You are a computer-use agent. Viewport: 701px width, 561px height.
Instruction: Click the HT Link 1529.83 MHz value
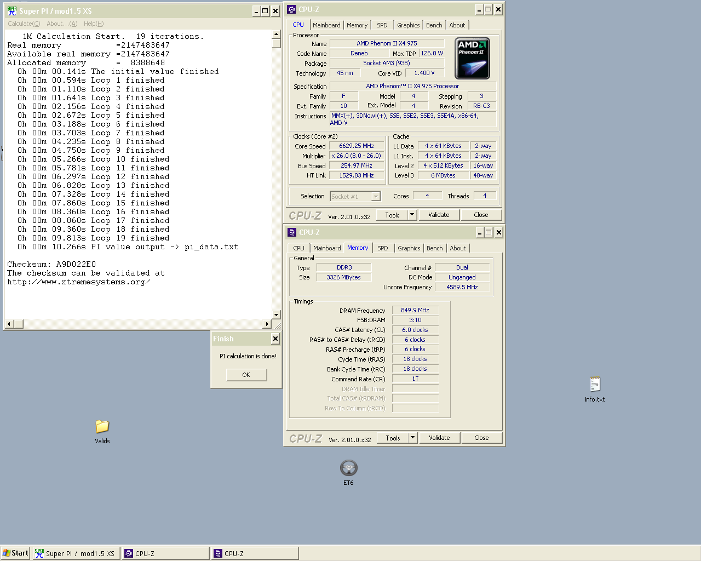(x=356, y=175)
